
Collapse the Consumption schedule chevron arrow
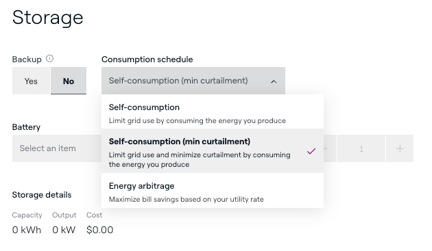[x=274, y=81]
